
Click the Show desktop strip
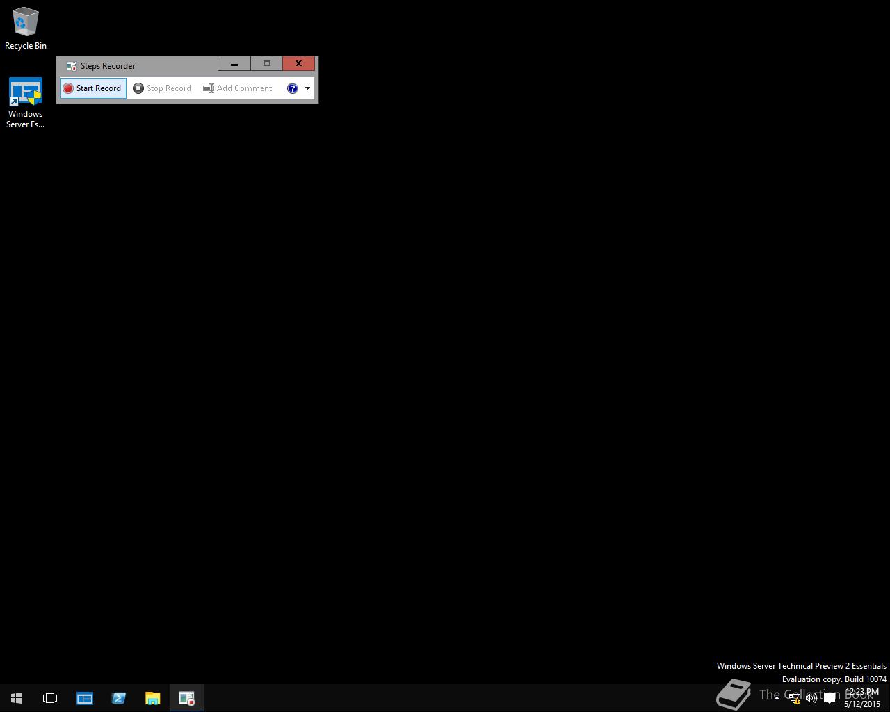[x=888, y=698]
